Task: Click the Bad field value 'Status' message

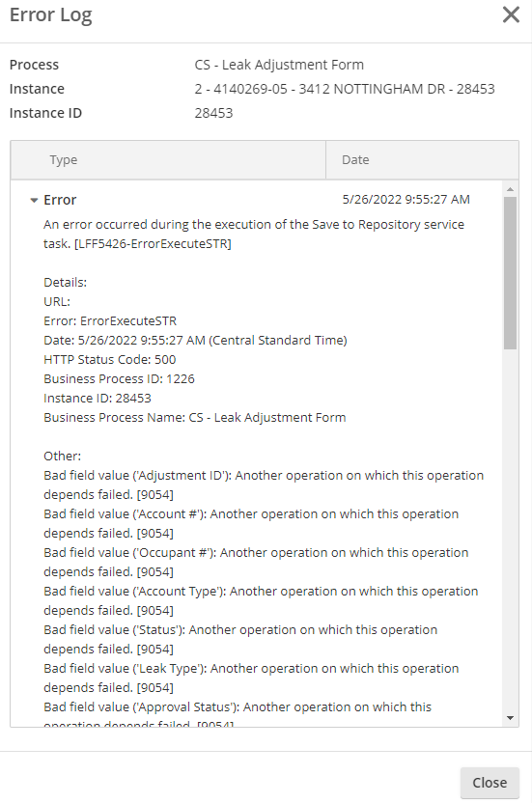Action: 240,639
